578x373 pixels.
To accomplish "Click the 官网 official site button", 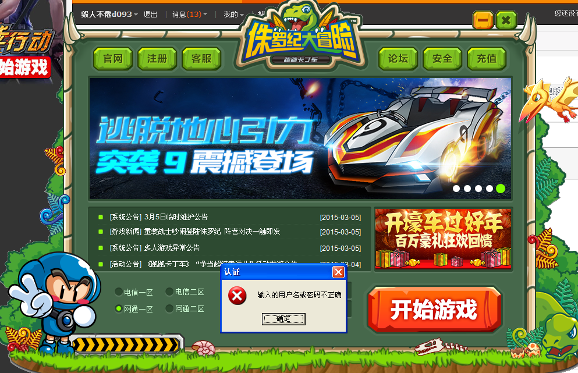I will pyautogui.click(x=113, y=59).
